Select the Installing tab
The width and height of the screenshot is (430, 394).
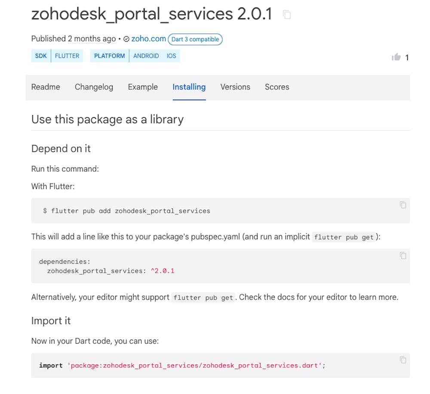coord(189,87)
